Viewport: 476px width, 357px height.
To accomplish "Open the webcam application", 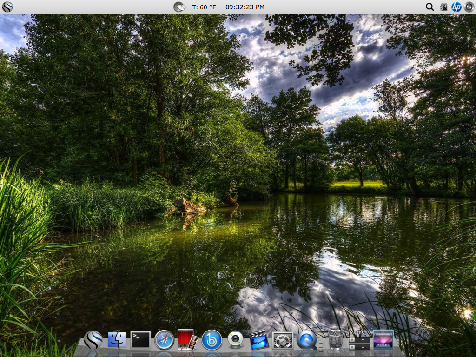I will point(235,340).
